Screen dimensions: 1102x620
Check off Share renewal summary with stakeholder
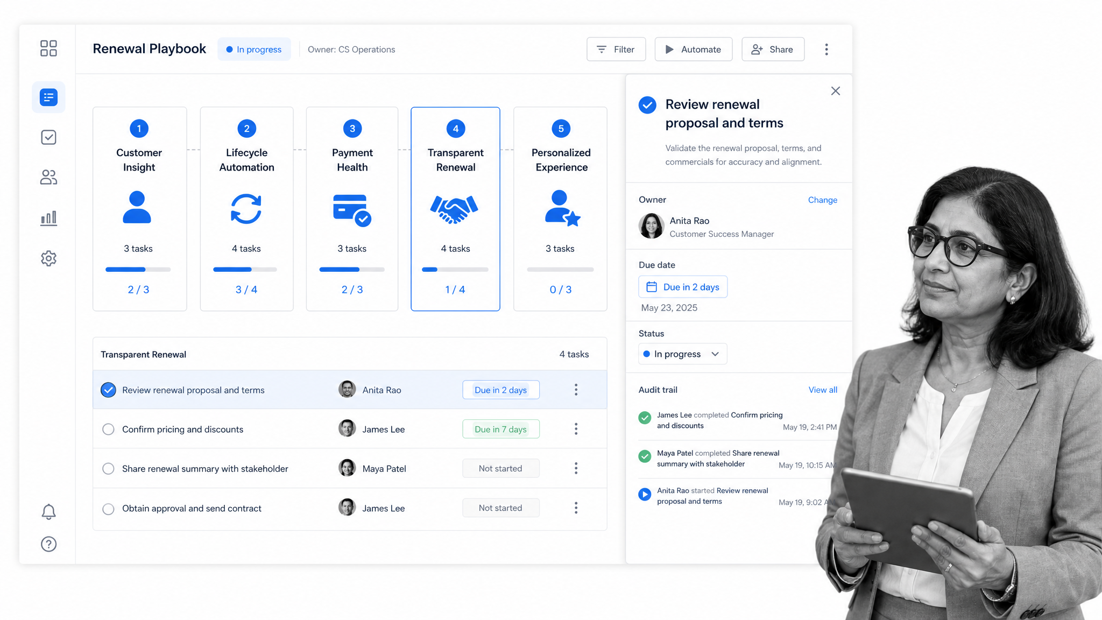108,468
